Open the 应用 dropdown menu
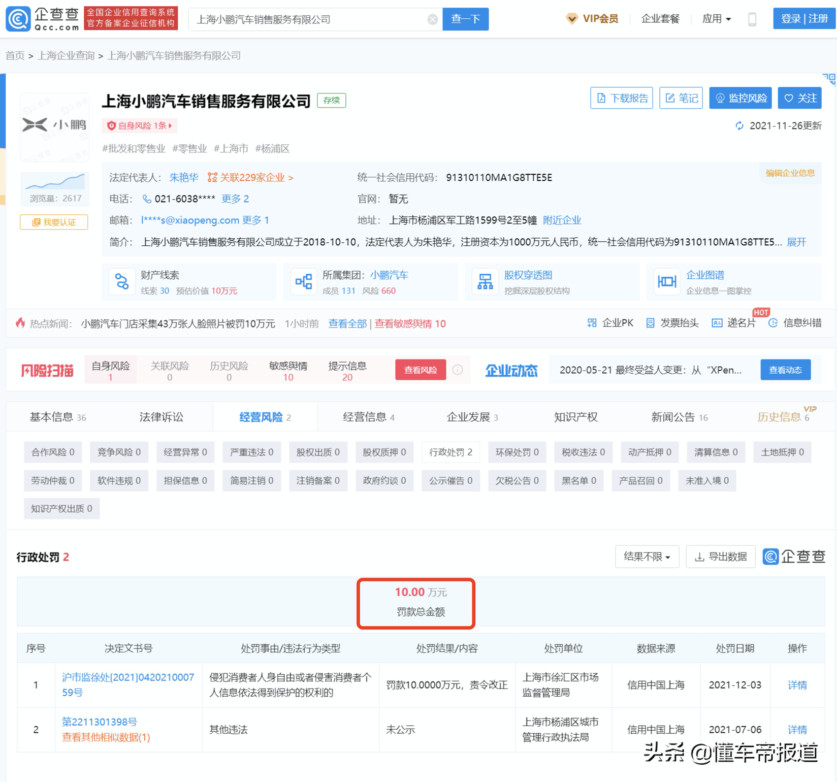Viewport: 837px width, 782px height. click(716, 19)
